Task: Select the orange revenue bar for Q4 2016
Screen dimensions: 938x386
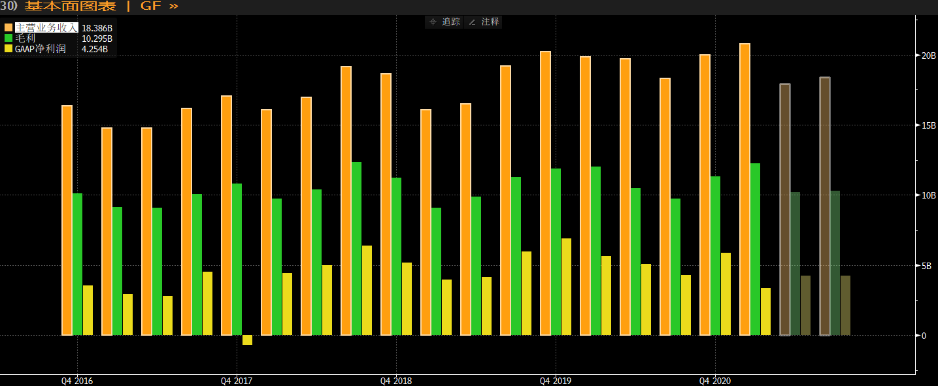Action: pyautogui.click(x=67, y=220)
